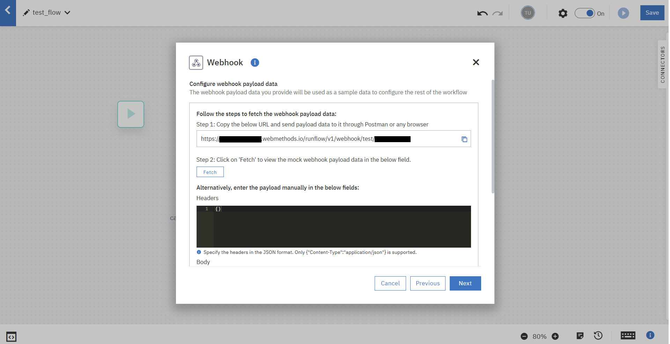Click the headers format hint info icon

click(x=199, y=252)
